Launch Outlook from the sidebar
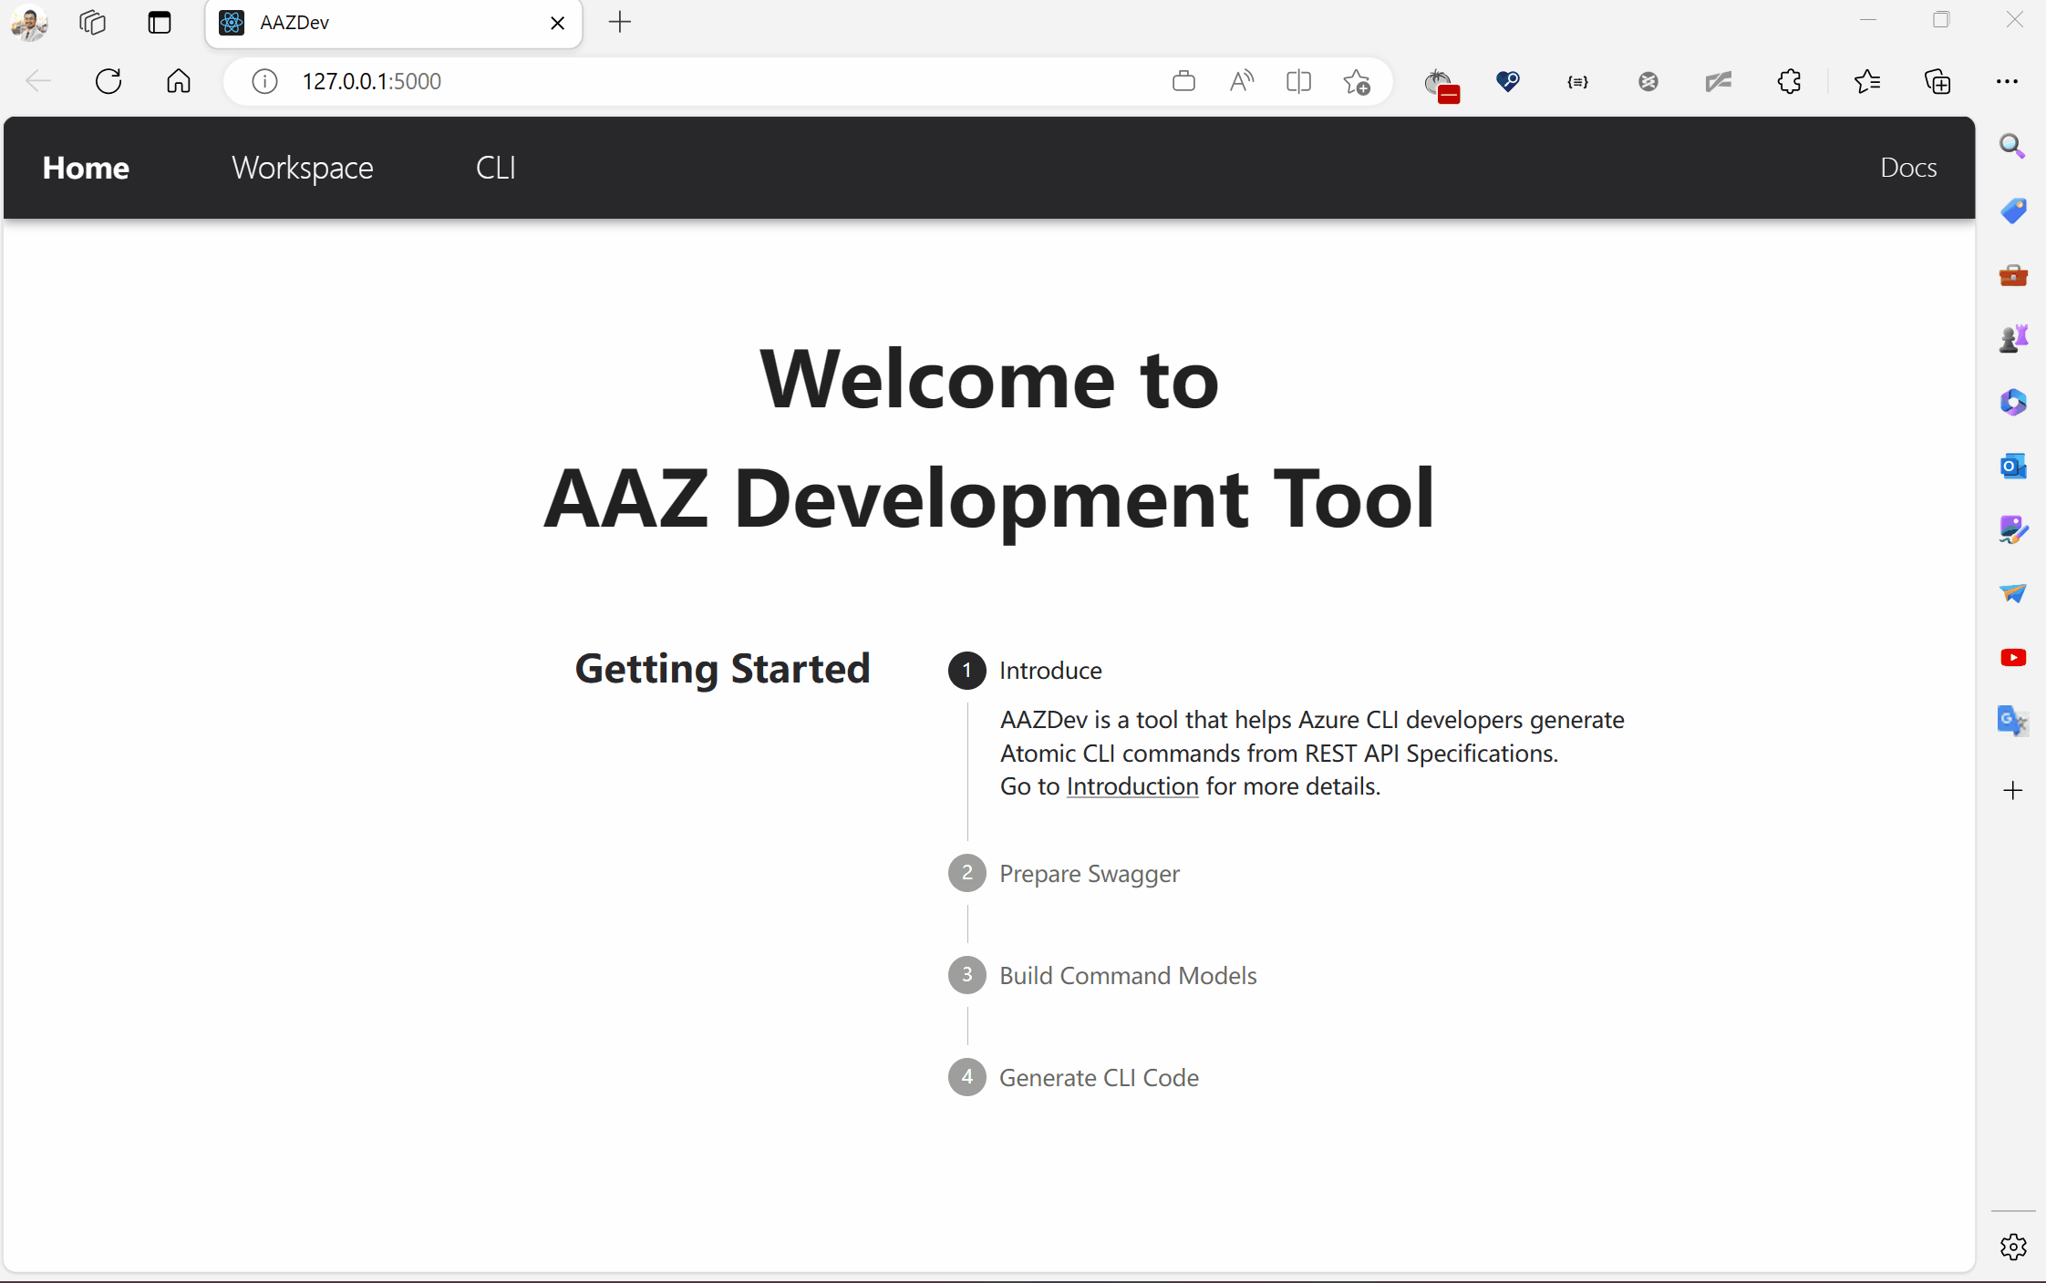 [2014, 466]
